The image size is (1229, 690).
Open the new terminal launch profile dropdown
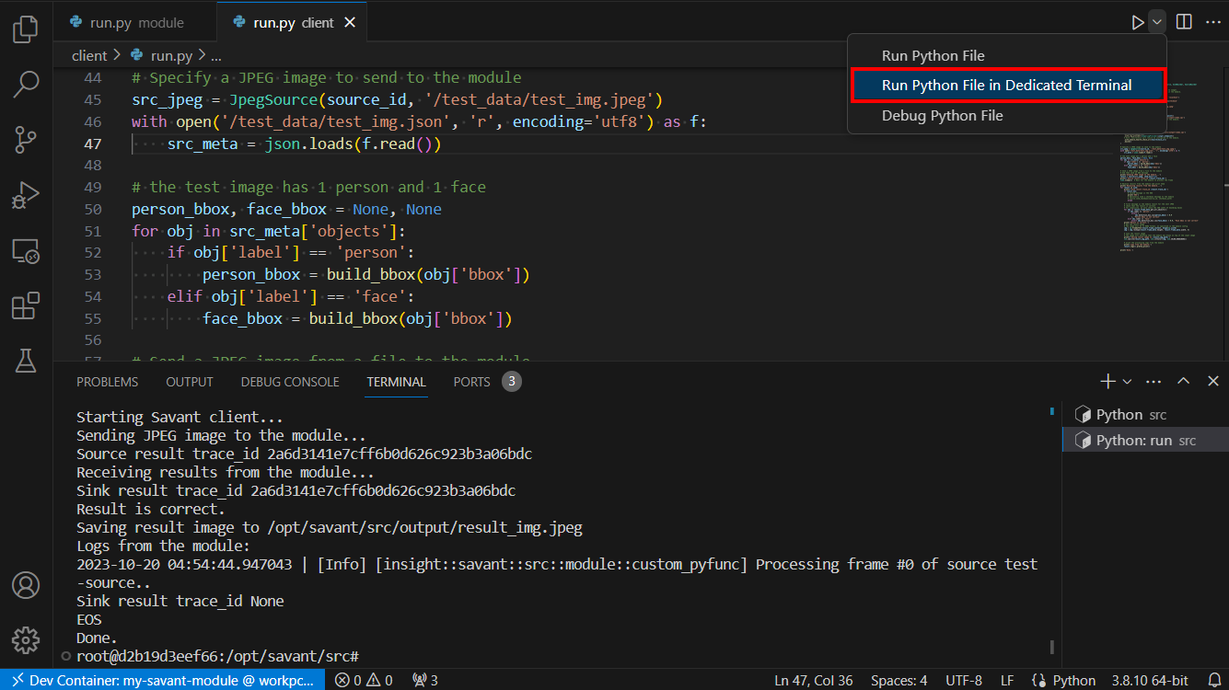(1127, 381)
